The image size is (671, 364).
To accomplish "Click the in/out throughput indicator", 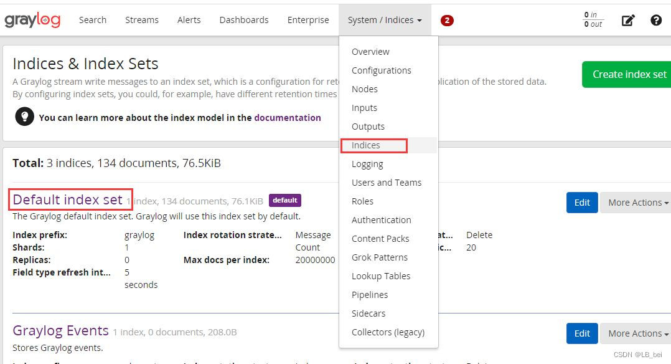I will pyautogui.click(x=593, y=20).
